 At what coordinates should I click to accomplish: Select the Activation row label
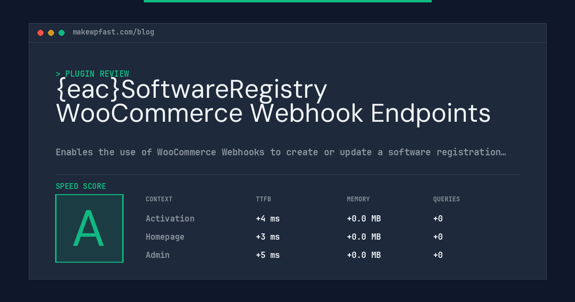point(170,219)
